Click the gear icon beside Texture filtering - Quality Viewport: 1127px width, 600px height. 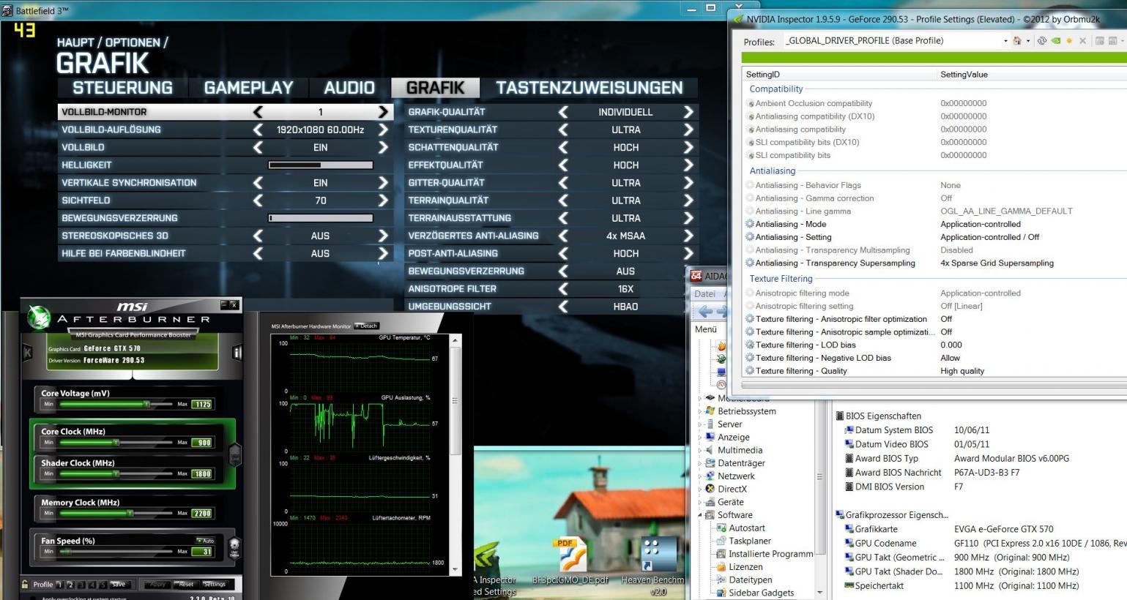pyautogui.click(x=750, y=371)
